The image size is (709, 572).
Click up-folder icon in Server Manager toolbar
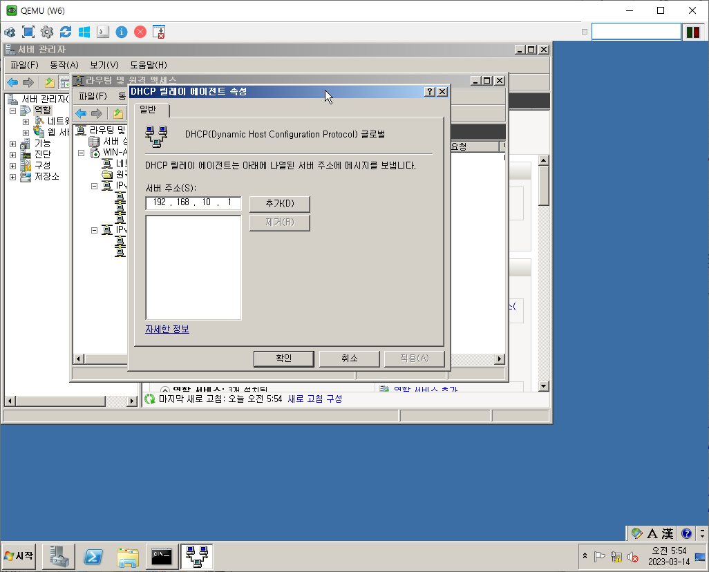coord(49,82)
